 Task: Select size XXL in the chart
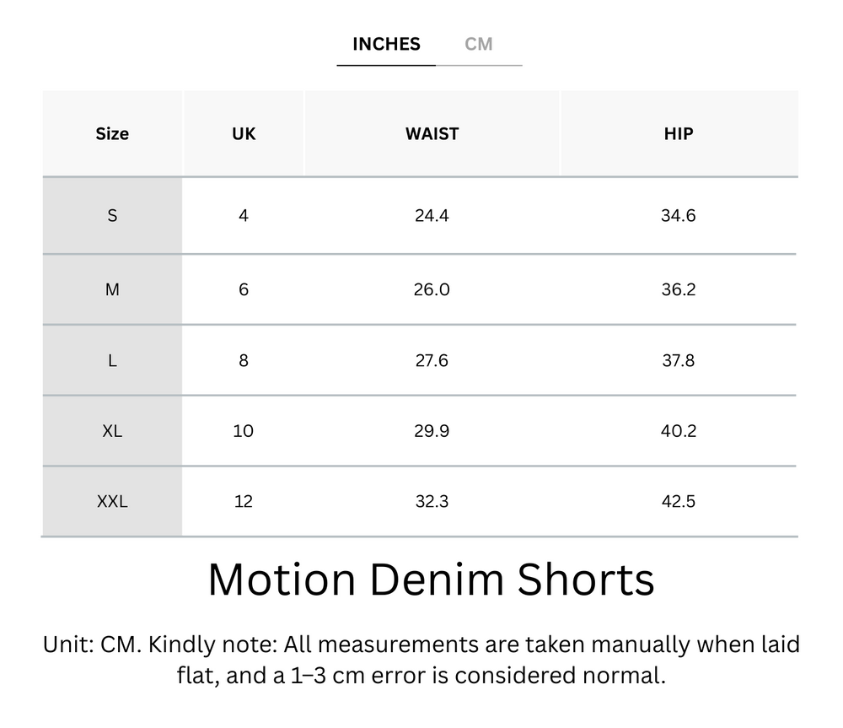111,501
